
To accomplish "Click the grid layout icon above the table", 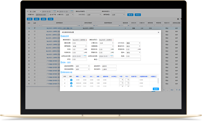I will [178, 19].
